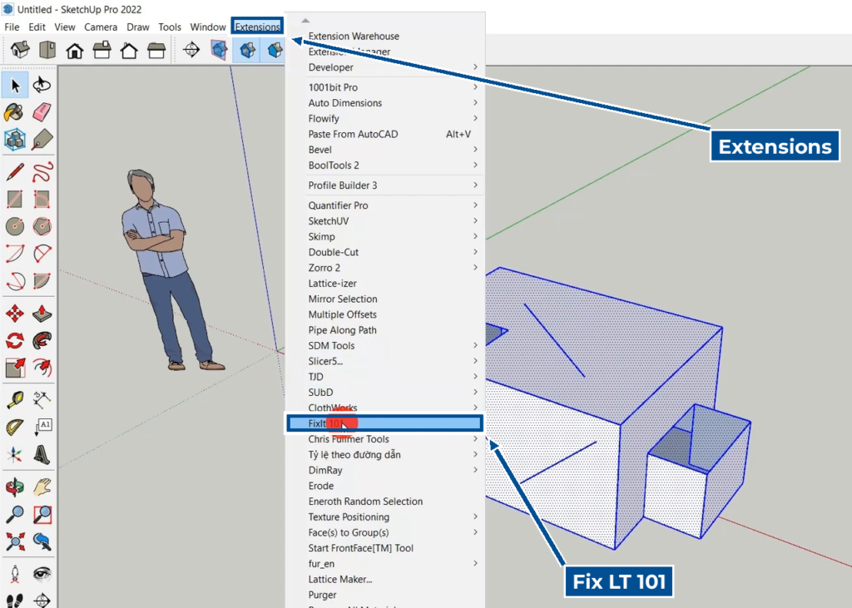Viewport: 852px width, 608px height.
Task: Choose Lattice-izer from the menu
Action: coord(384,284)
